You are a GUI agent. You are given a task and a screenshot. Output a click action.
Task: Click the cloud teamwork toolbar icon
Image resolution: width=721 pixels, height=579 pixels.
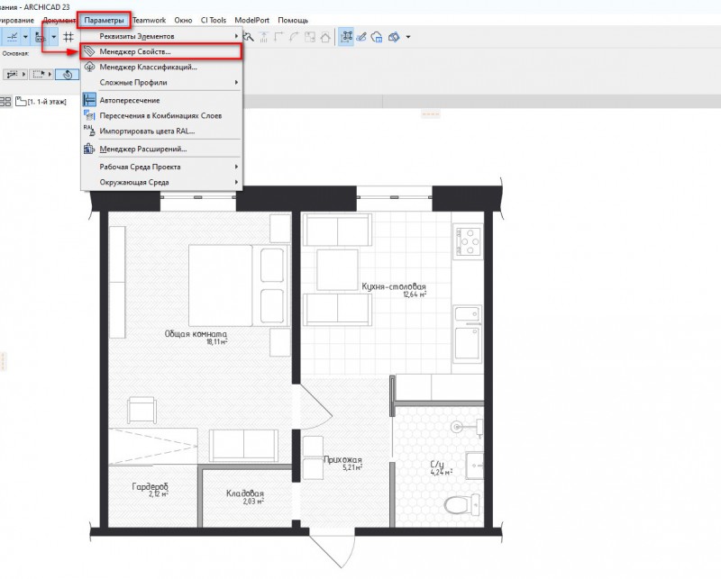(377, 37)
